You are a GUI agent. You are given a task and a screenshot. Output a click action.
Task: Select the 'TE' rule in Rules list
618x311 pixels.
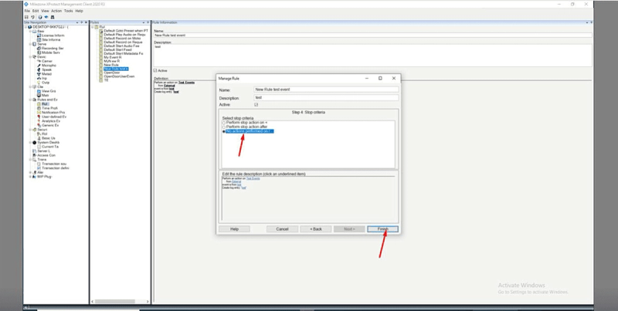106,80
